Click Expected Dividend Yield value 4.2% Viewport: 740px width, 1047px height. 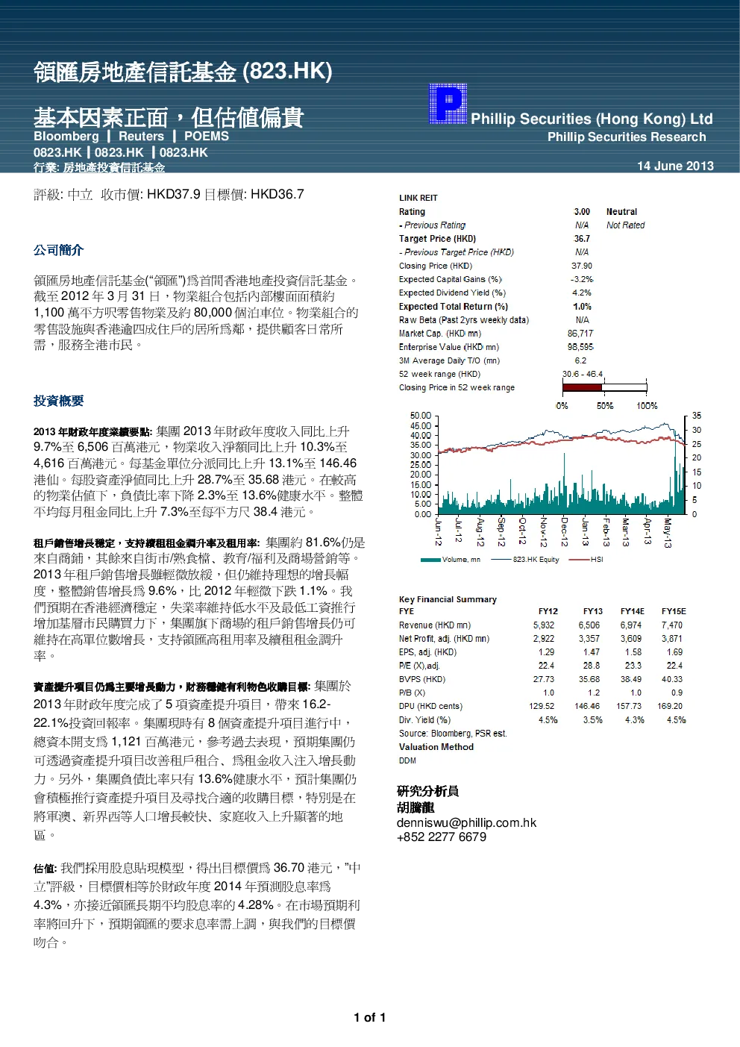click(582, 293)
